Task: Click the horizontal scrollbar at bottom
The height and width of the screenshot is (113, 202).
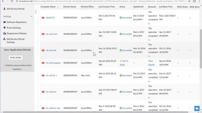Action: click(x=95, y=112)
